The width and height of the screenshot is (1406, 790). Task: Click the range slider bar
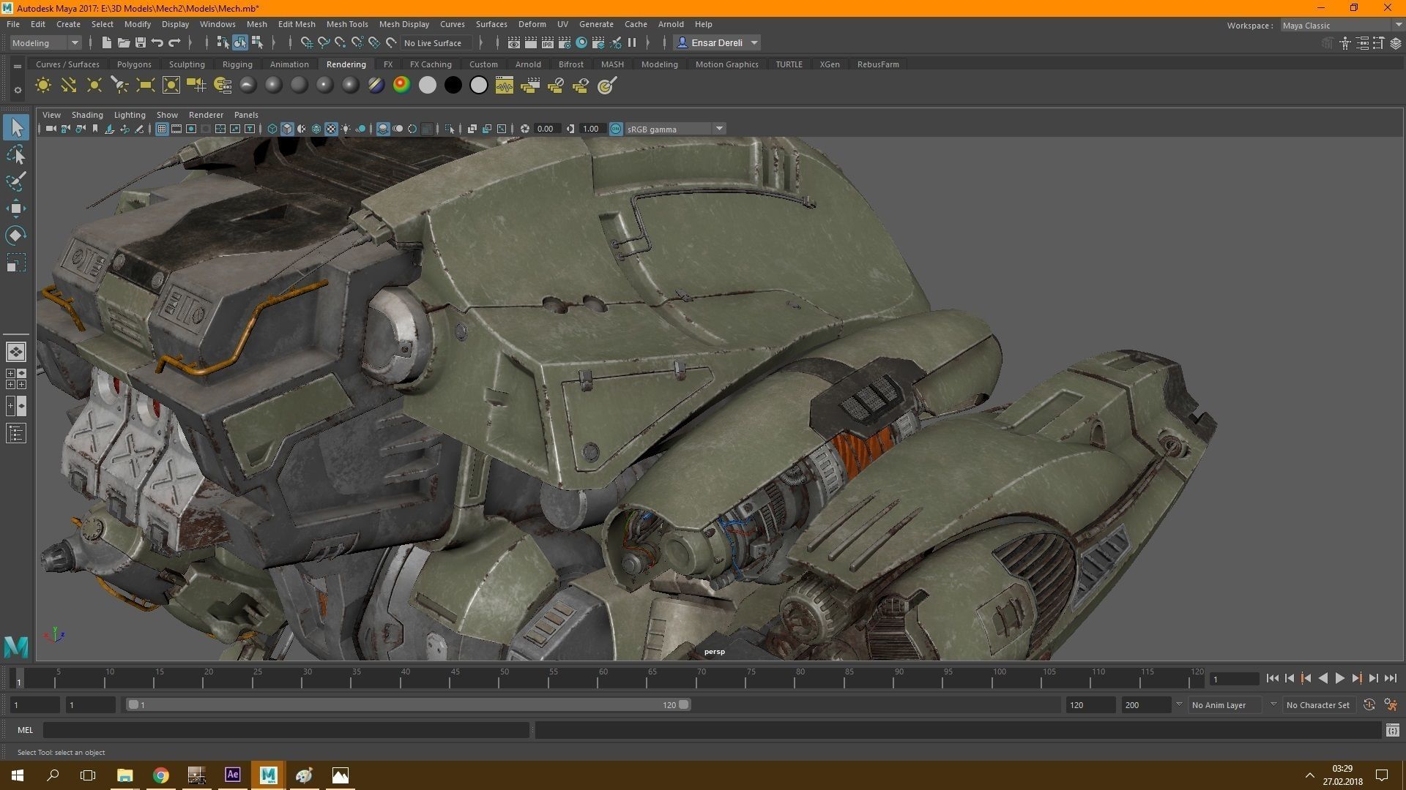[408, 705]
